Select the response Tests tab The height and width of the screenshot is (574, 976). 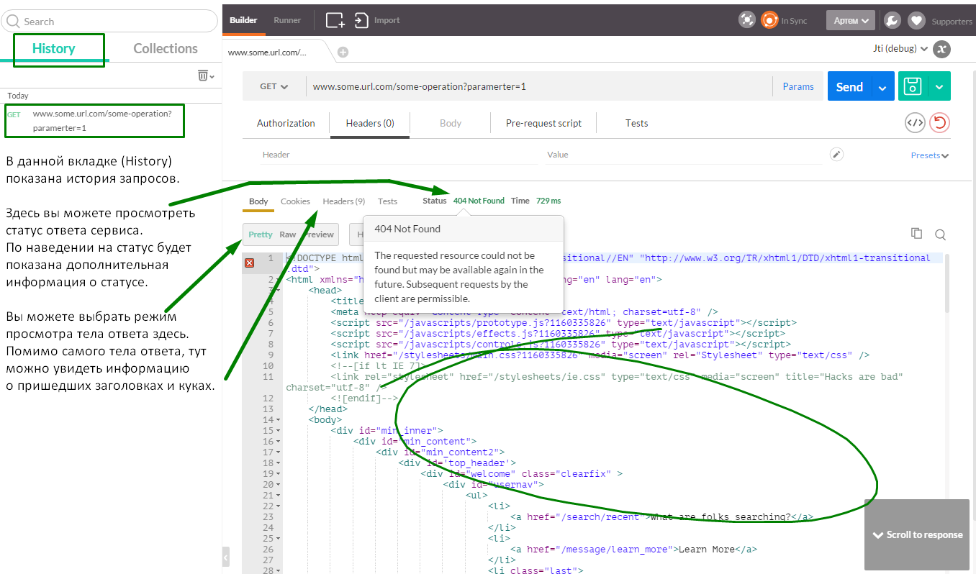(x=387, y=201)
